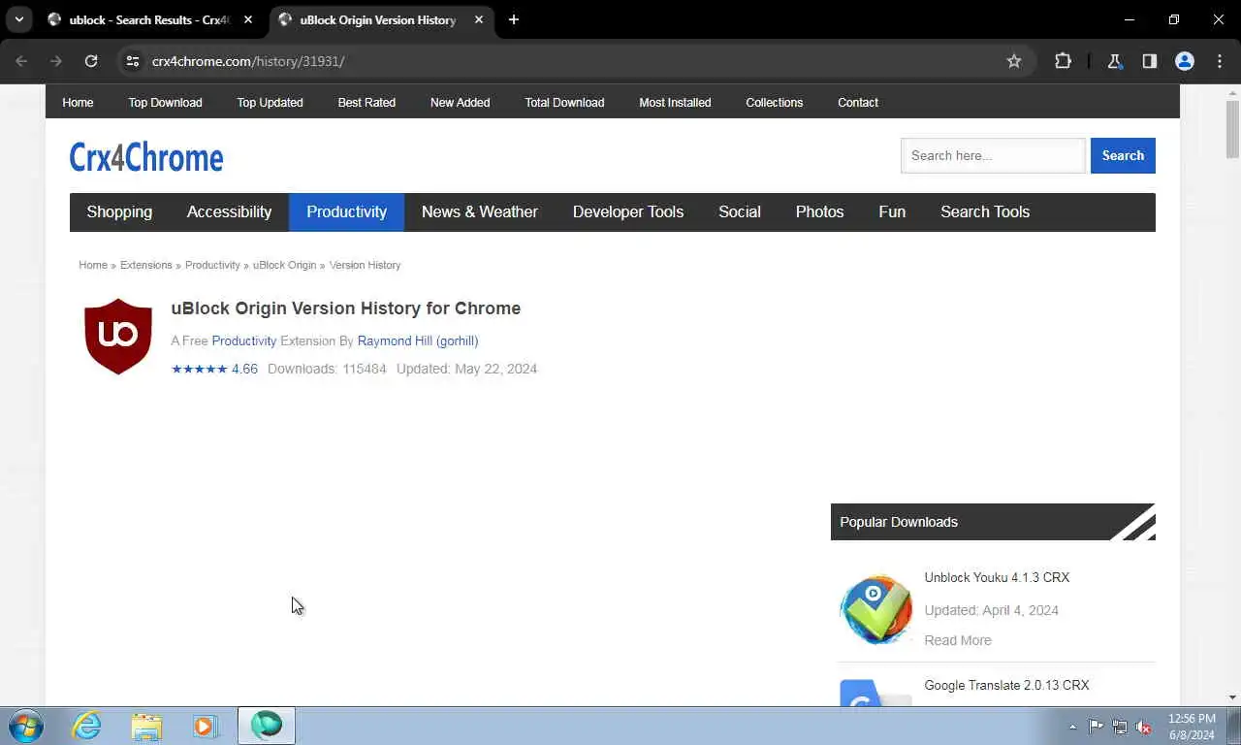Screen dimensions: 1241x745
Task: Open Accessibility category
Action: click(x=229, y=211)
